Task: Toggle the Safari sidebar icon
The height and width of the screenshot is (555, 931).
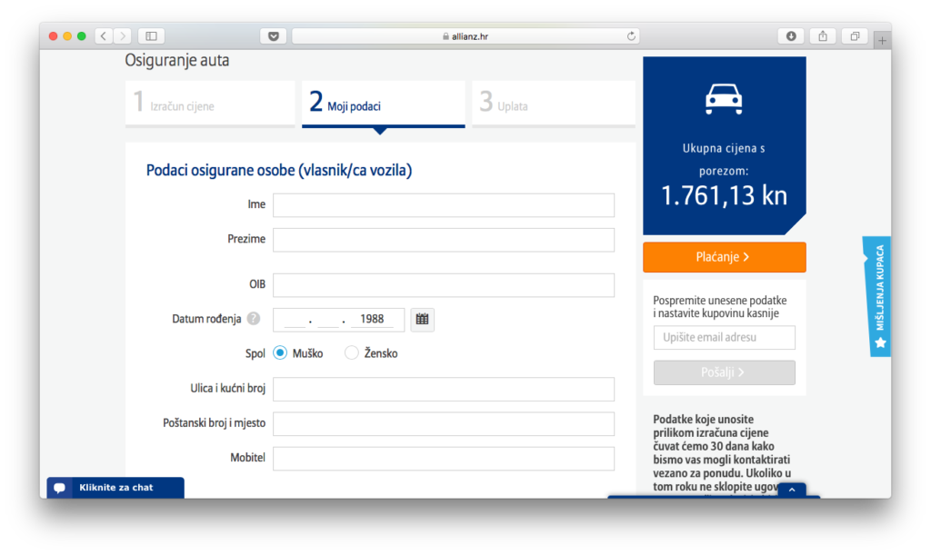Action: 151,36
